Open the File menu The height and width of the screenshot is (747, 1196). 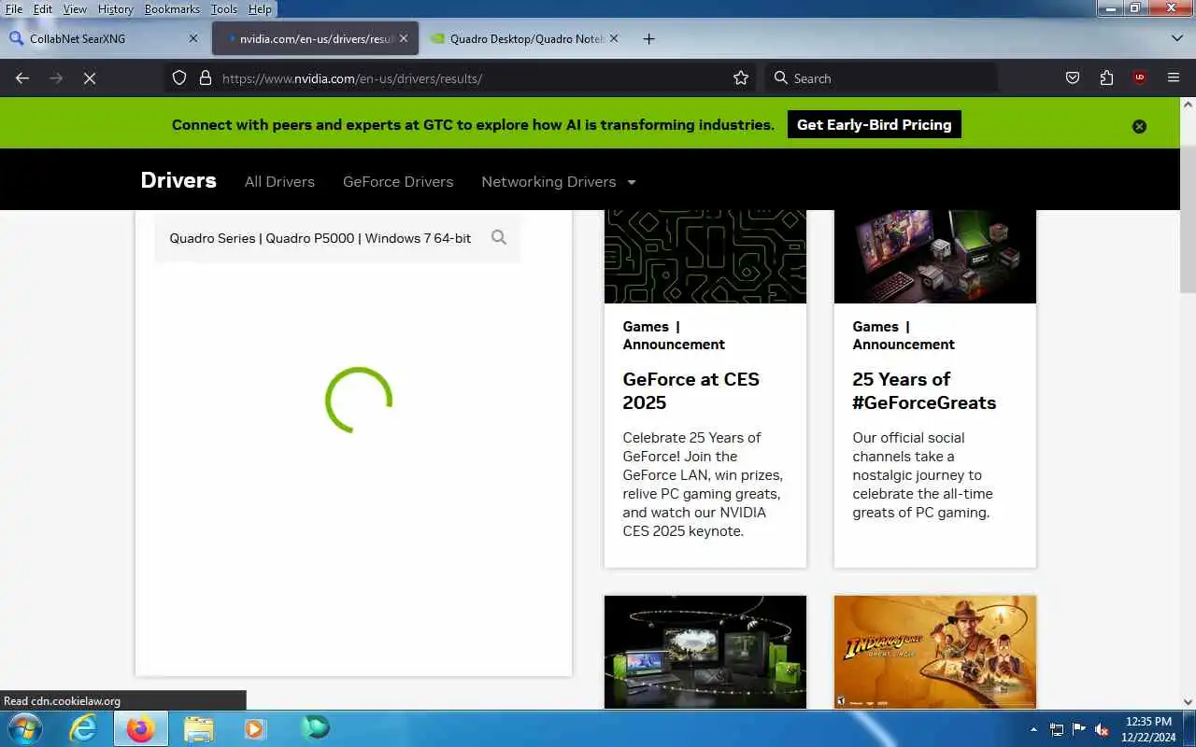point(14,8)
